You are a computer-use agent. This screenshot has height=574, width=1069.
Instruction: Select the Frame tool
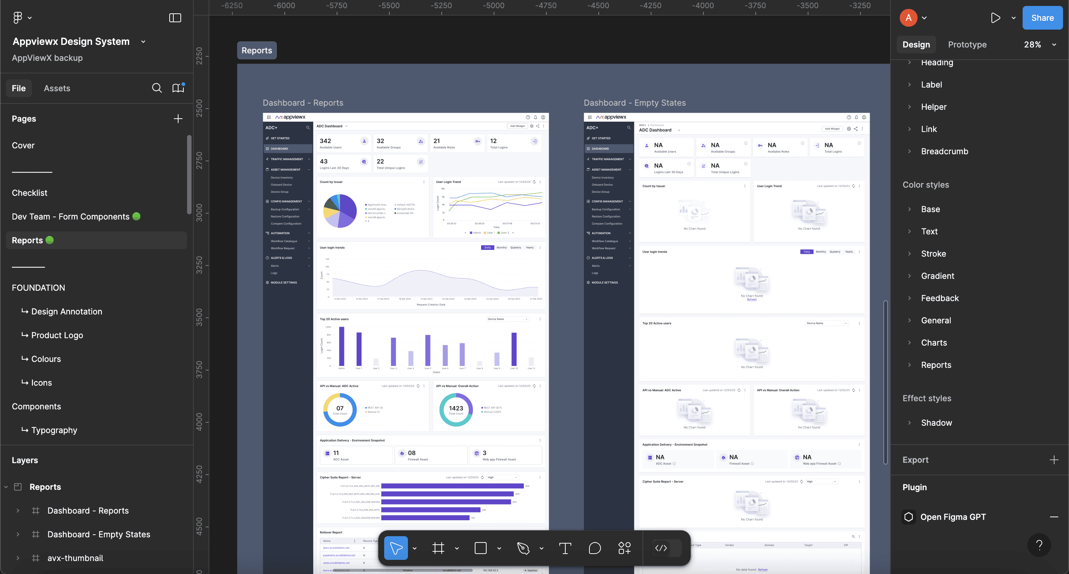[439, 548]
